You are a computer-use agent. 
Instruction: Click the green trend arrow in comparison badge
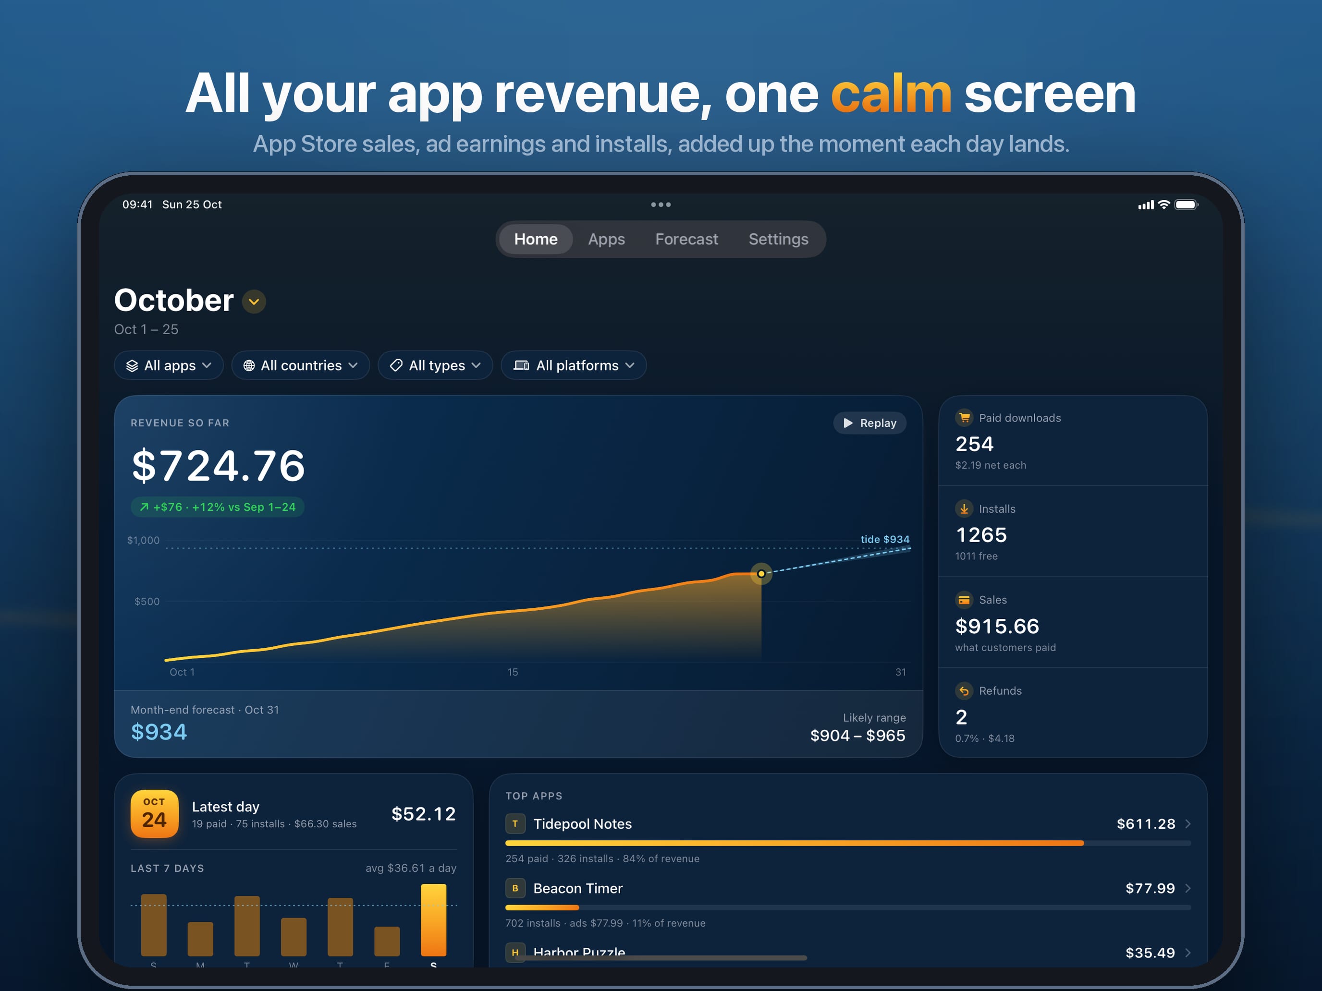click(x=144, y=507)
